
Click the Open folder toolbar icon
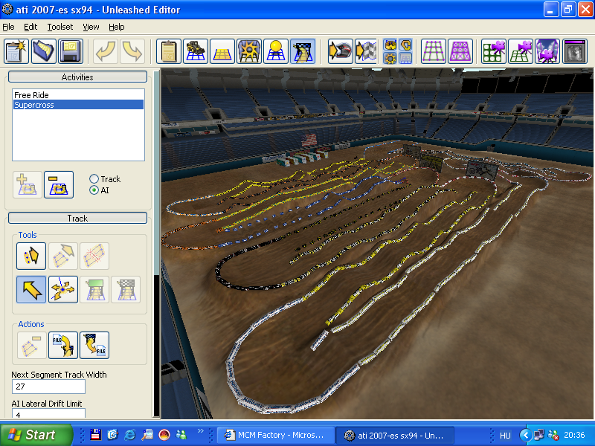[43, 51]
